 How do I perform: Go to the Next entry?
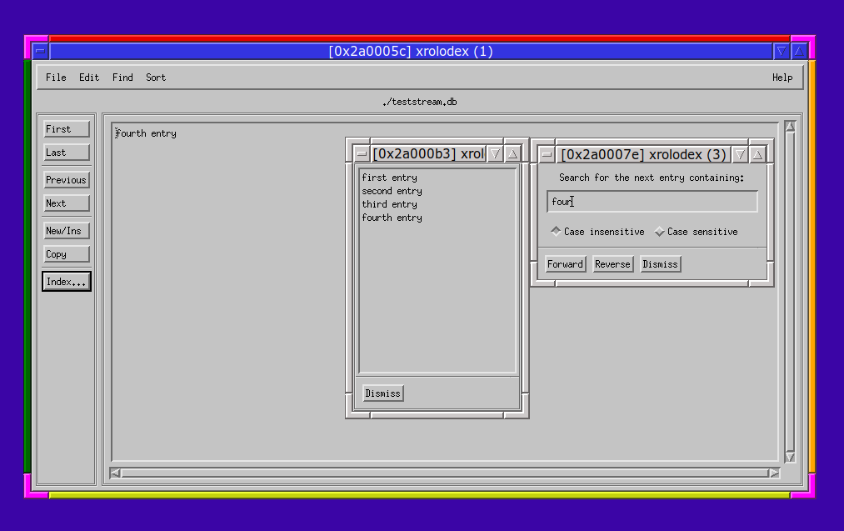(66, 203)
